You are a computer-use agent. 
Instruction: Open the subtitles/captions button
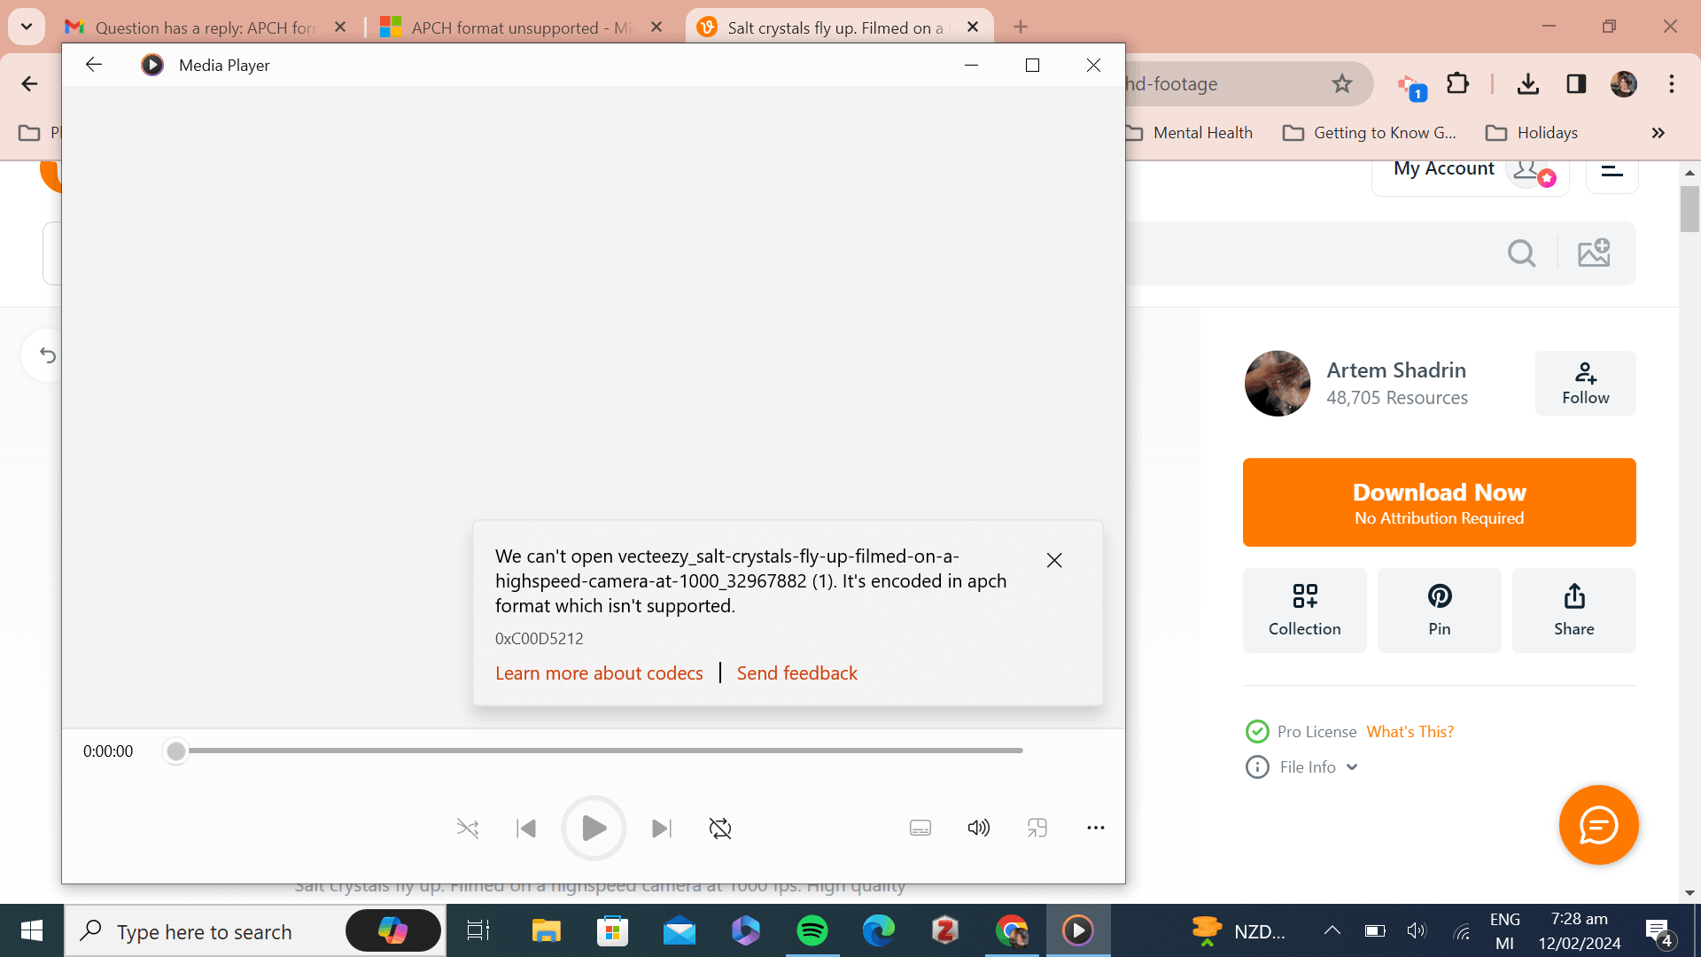(x=920, y=829)
